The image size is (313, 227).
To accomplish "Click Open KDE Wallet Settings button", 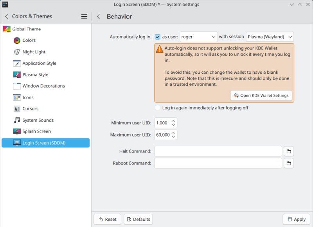I will coord(261,96).
